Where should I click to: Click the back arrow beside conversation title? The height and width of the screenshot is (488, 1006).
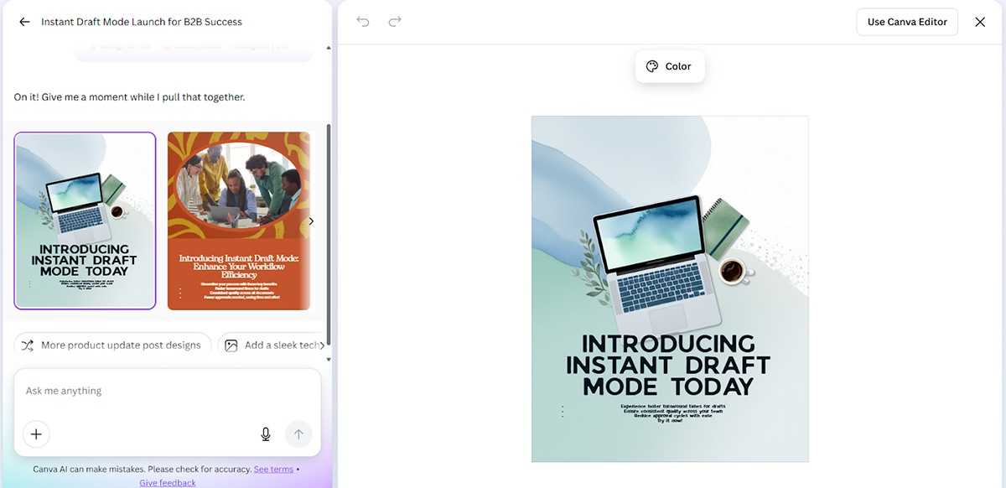pos(24,22)
